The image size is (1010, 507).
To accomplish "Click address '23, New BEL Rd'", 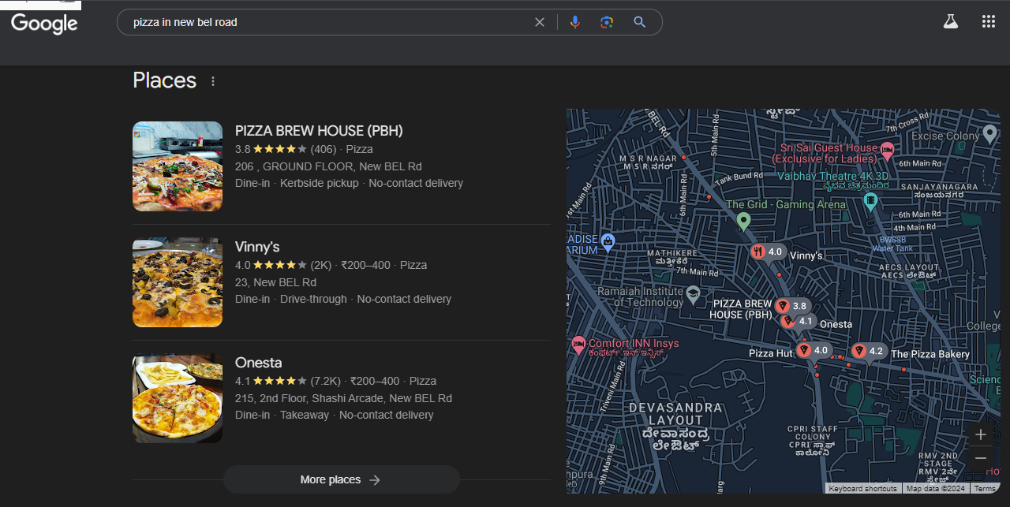I will pyautogui.click(x=275, y=282).
